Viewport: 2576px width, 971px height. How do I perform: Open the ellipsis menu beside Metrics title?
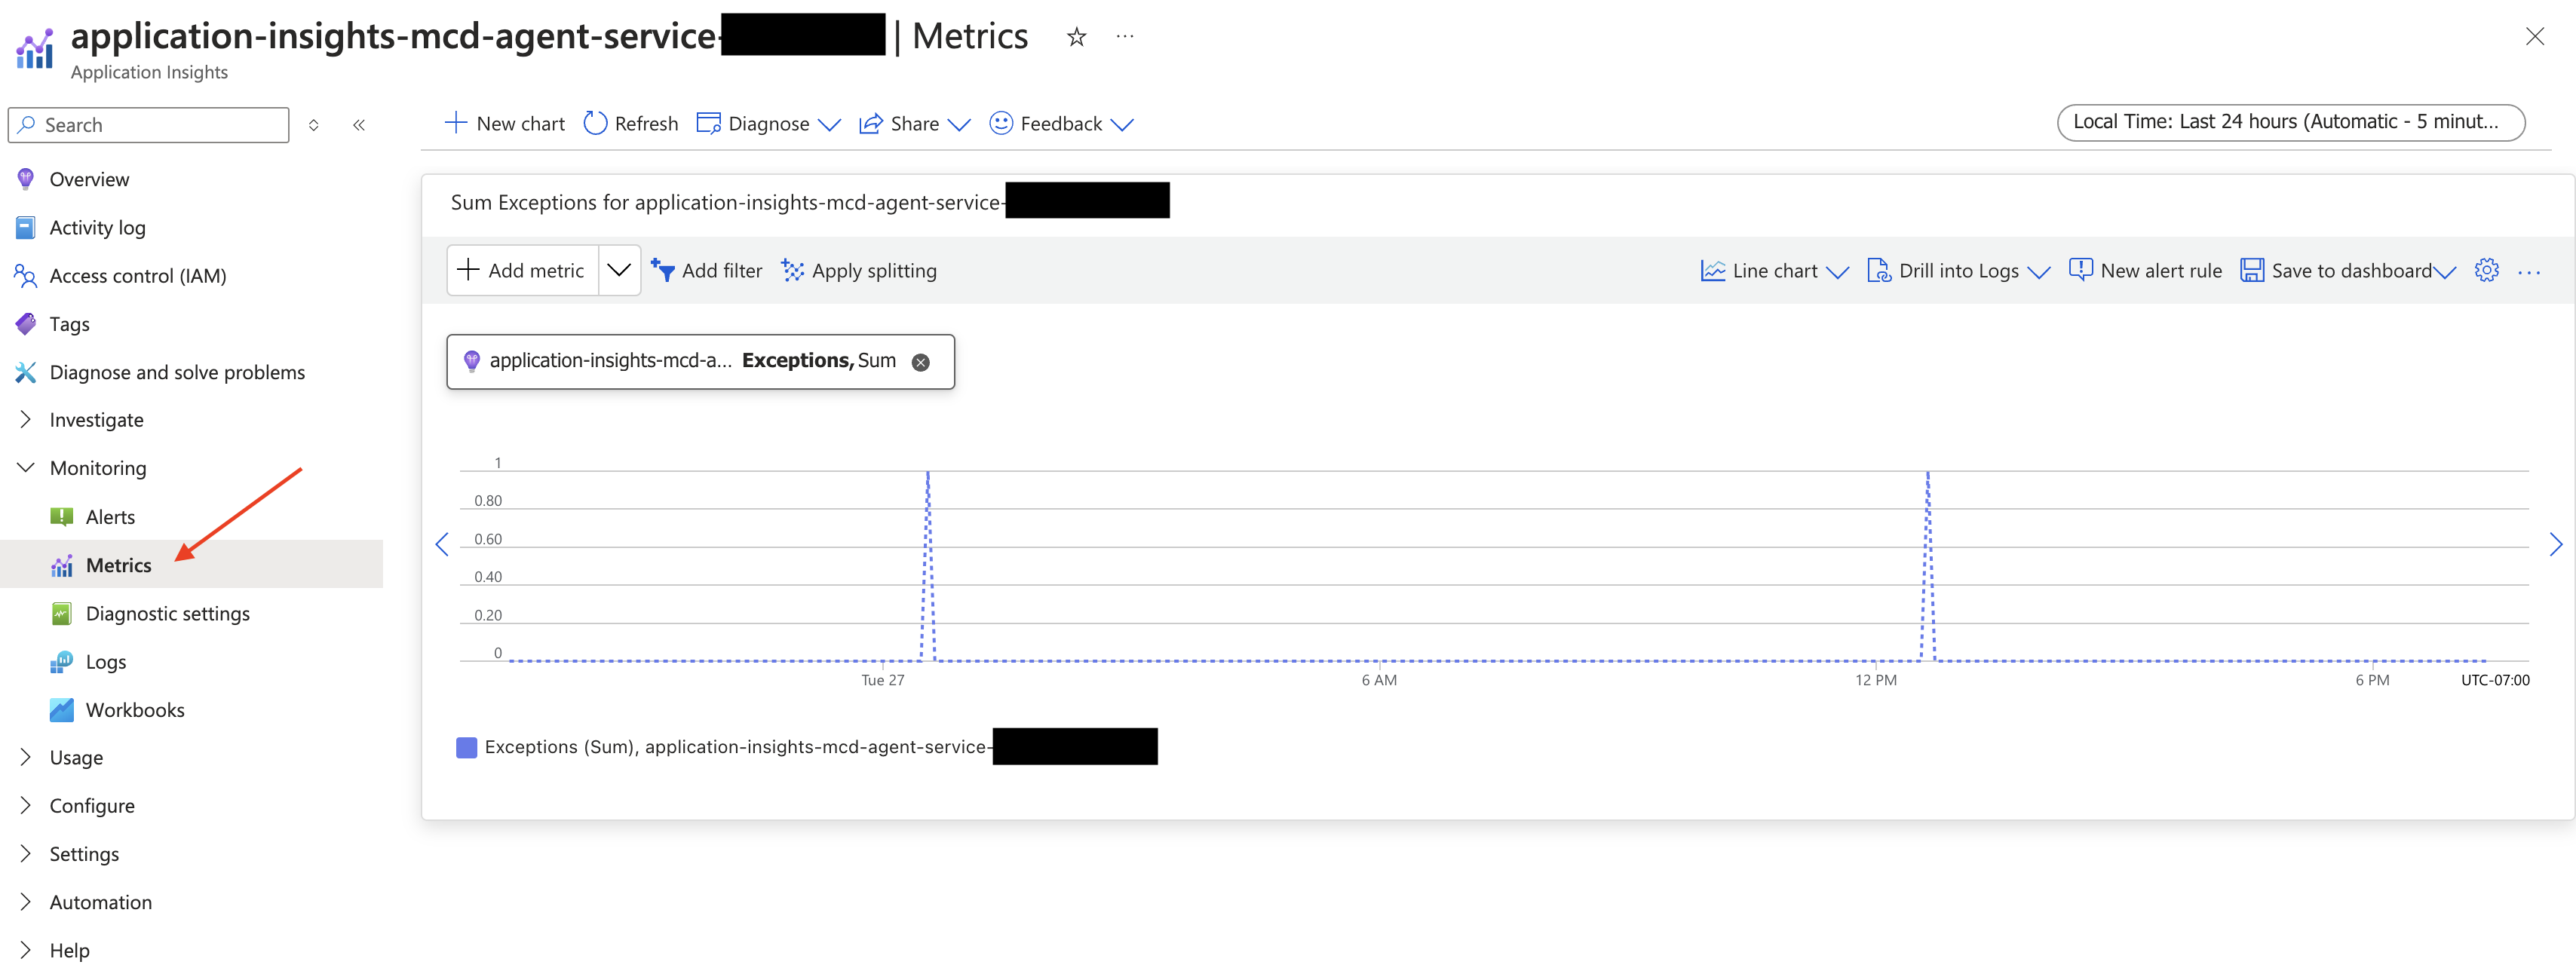click(1125, 37)
